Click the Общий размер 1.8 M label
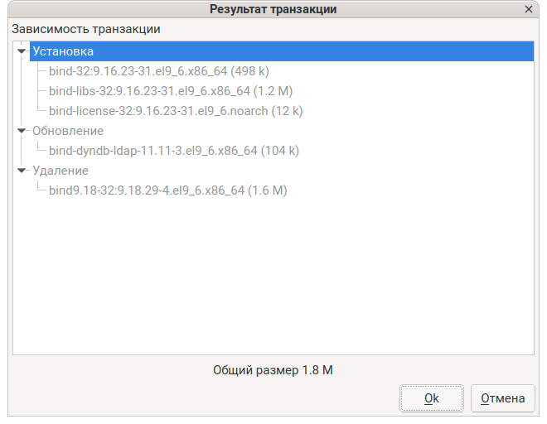 coord(273,370)
